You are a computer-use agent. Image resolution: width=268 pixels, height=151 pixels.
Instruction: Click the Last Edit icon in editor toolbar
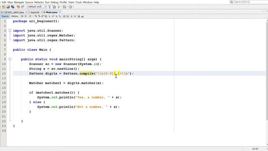pos(22,16)
